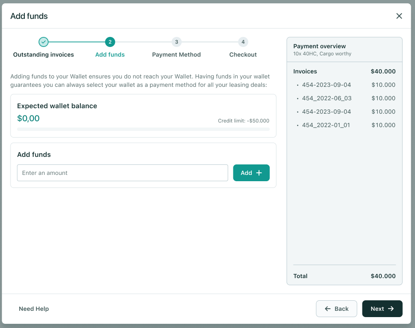Open the Need Help link
Image resolution: width=415 pixels, height=328 pixels.
point(34,309)
